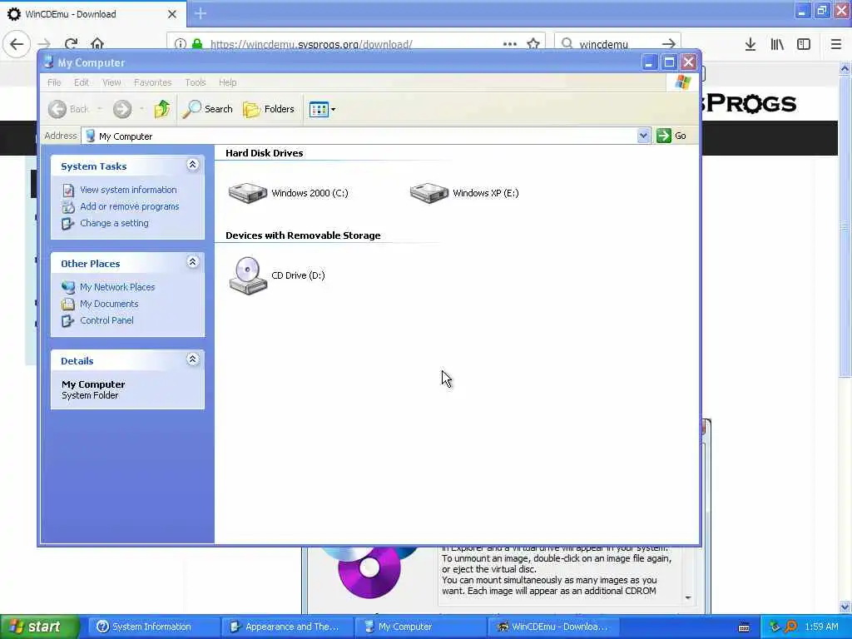Click the Forward arrow in My Computer
The width and height of the screenshot is (852, 639).
point(122,109)
